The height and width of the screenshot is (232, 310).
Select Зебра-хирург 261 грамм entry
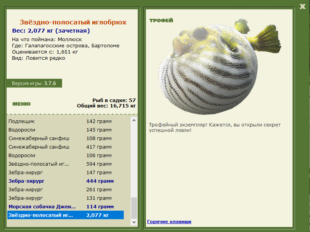(66, 189)
